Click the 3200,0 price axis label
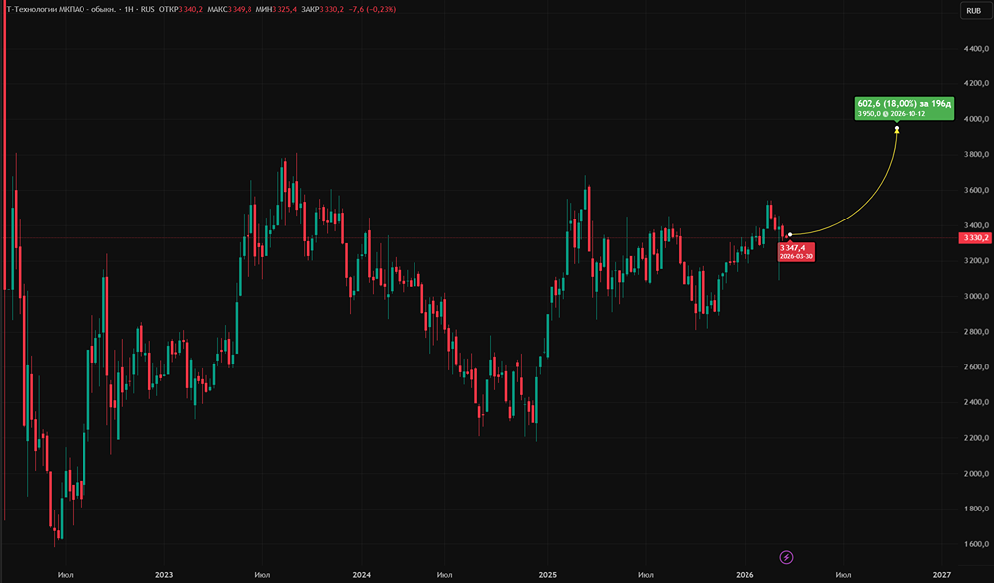Viewport: 994px width, 583px height. pyautogui.click(x=976, y=261)
